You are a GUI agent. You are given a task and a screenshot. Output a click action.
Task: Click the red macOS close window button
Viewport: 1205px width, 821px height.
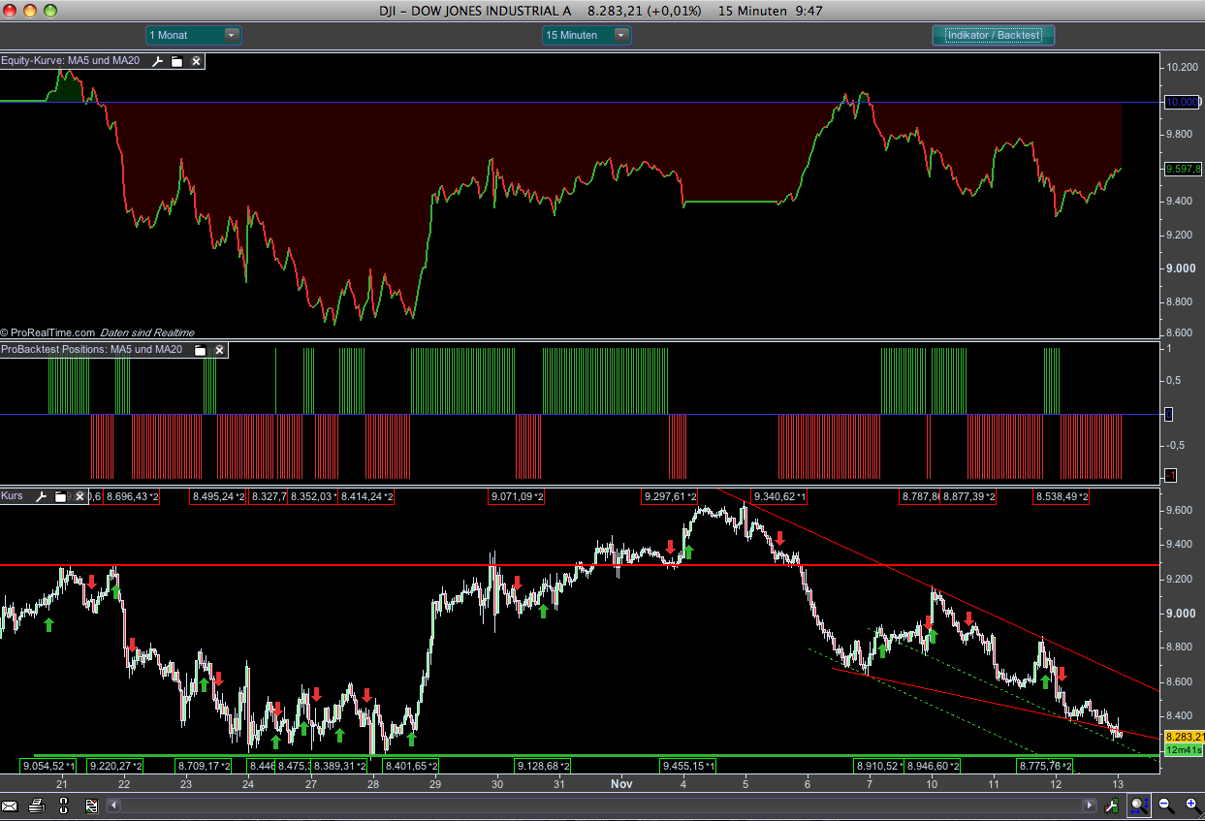click(x=12, y=11)
